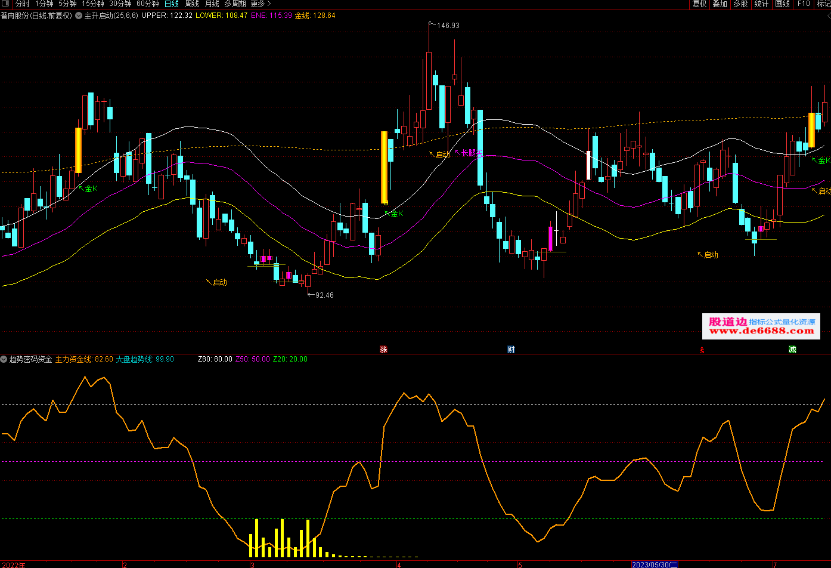Viewport: 831px width, 568px height.
Task: Click the white candlestick in the chart
Action: pyautogui.click(x=589, y=165)
